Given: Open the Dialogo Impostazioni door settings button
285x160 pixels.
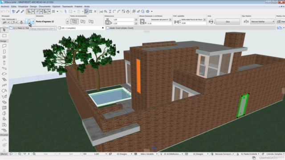Looking at the screenshot, I should click(29, 22).
